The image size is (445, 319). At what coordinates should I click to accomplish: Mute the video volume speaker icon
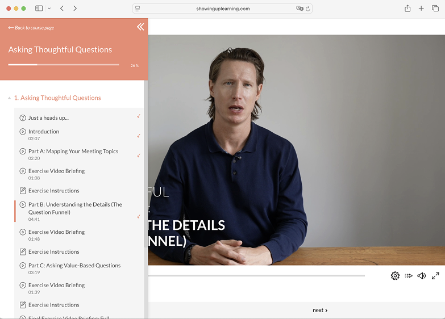(x=422, y=276)
